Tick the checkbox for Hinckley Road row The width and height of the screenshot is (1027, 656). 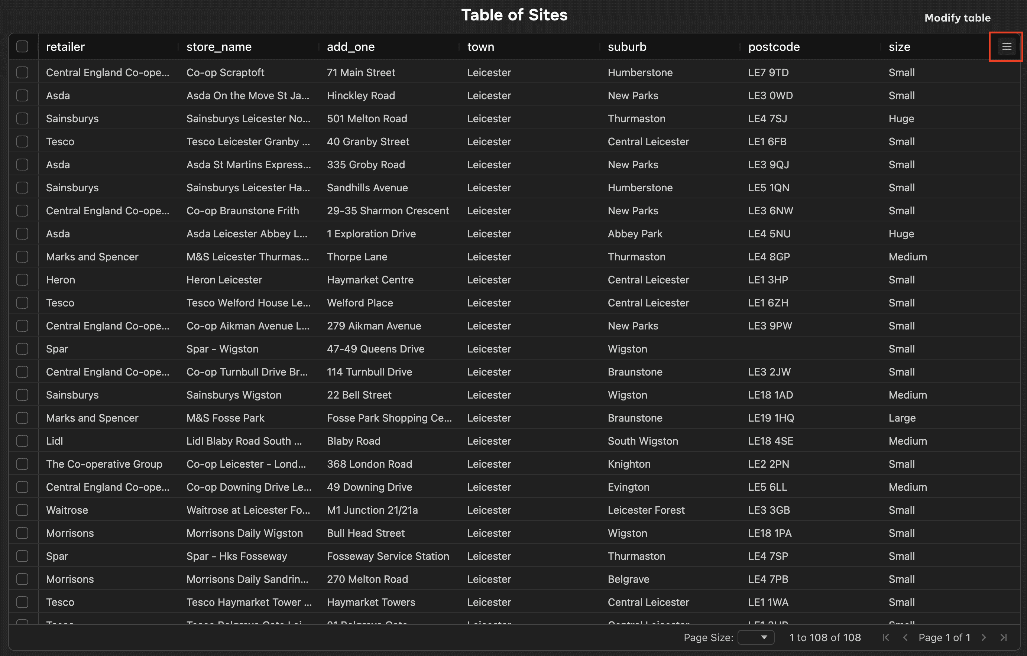click(x=22, y=95)
